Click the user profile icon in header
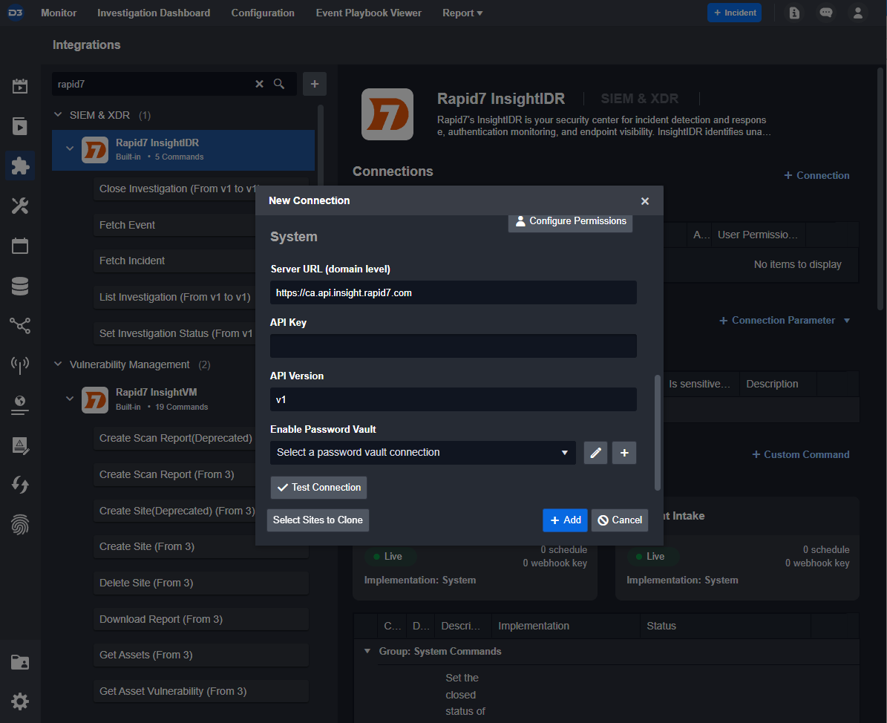This screenshot has width=887, height=723. click(857, 13)
